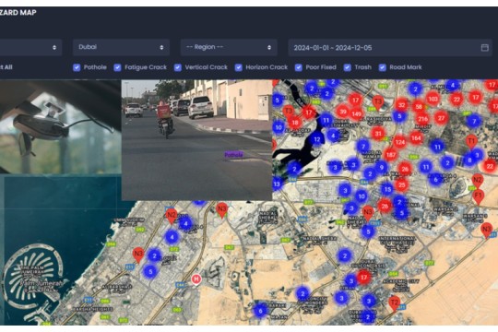Viewport: 498px width, 332px height.
Task: Click the red 164 cluster
Action: pos(416,138)
